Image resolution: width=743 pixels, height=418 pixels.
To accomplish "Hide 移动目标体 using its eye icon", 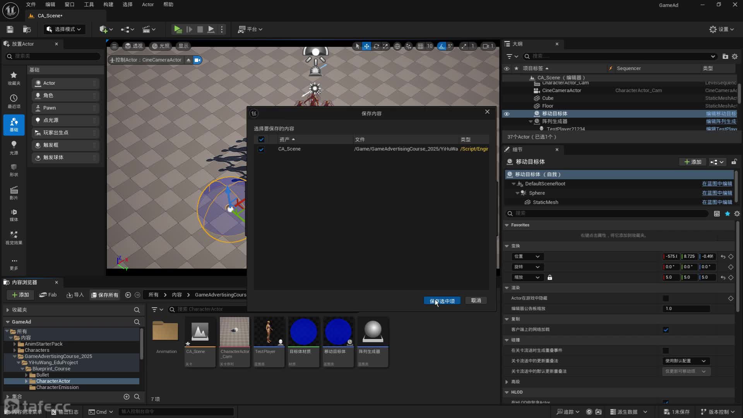I will click(x=507, y=114).
